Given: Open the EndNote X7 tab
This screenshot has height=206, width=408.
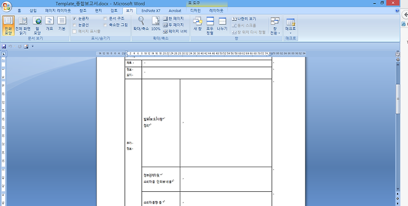Looking at the screenshot, I should coord(151,11).
